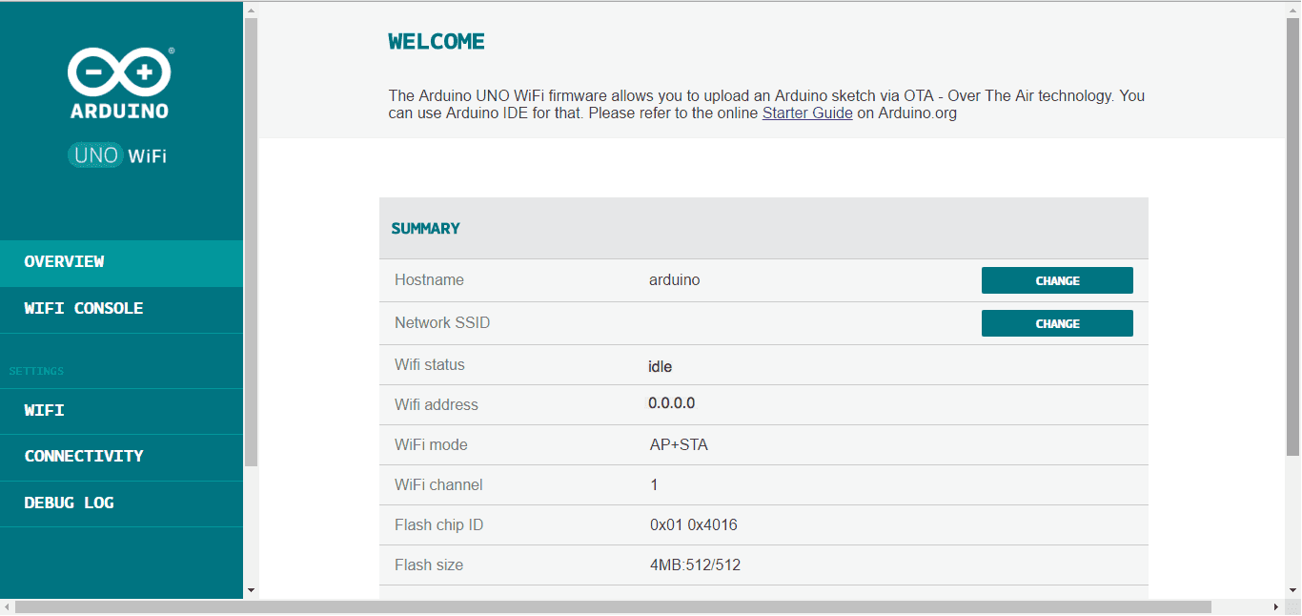Click the sidebar scrollbar down arrow

(252, 590)
